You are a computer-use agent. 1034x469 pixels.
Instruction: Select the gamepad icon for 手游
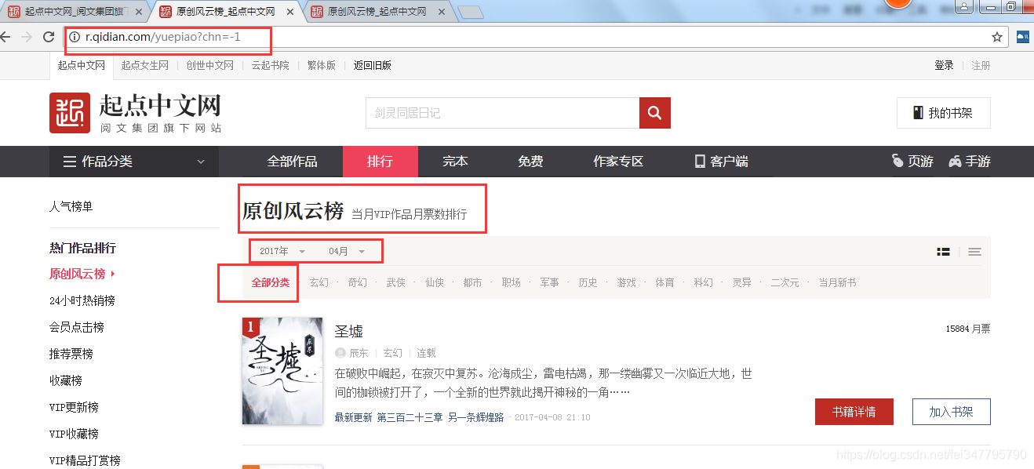pos(954,161)
